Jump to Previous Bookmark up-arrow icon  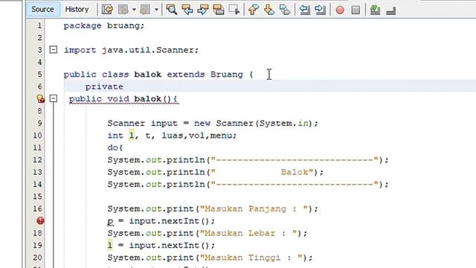pos(254,10)
